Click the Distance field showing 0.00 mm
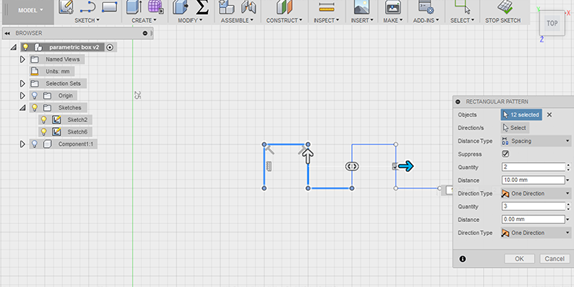This screenshot has width=574, height=287. pyautogui.click(x=533, y=220)
